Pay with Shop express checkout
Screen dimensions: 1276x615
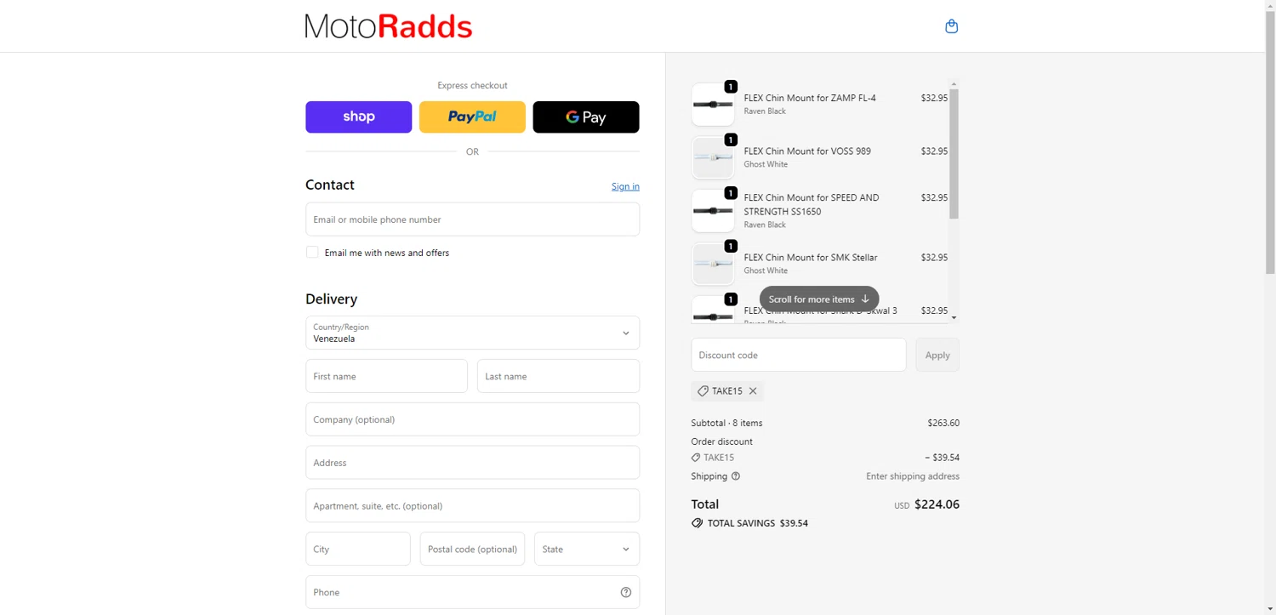pyautogui.click(x=359, y=117)
